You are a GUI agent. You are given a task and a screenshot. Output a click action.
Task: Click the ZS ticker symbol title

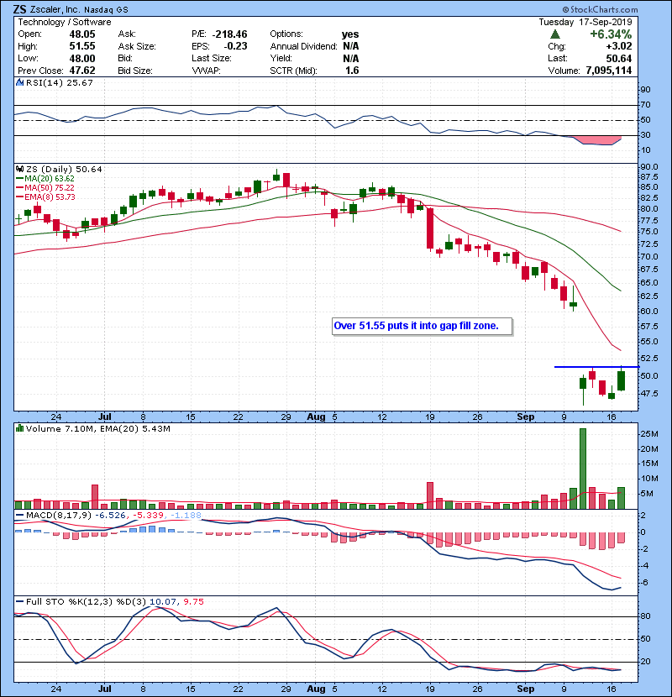tap(20, 9)
